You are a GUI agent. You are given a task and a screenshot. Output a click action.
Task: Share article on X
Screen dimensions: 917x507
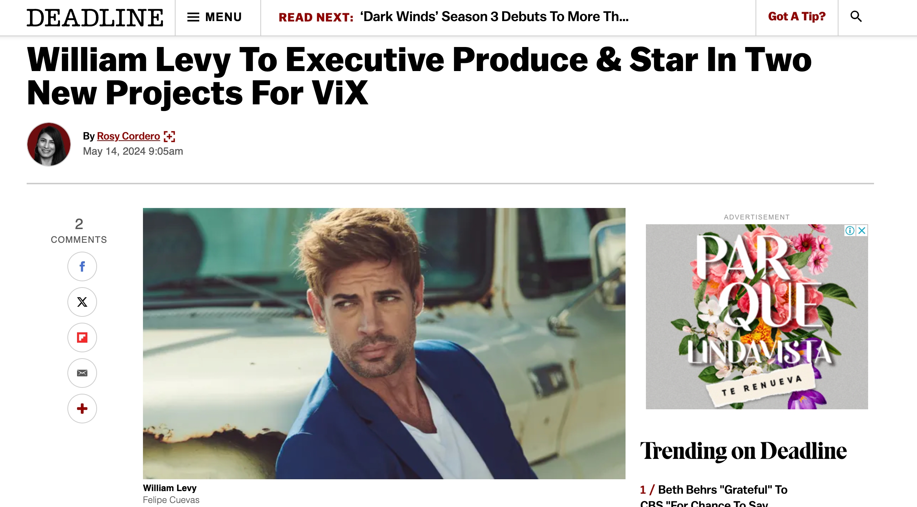click(82, 302)
